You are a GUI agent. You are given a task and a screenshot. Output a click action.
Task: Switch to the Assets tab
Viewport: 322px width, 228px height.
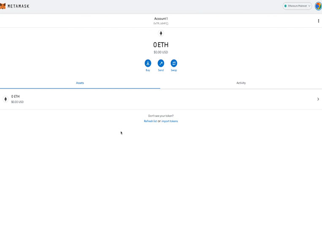pyautogui.click(x=80, y=83)
